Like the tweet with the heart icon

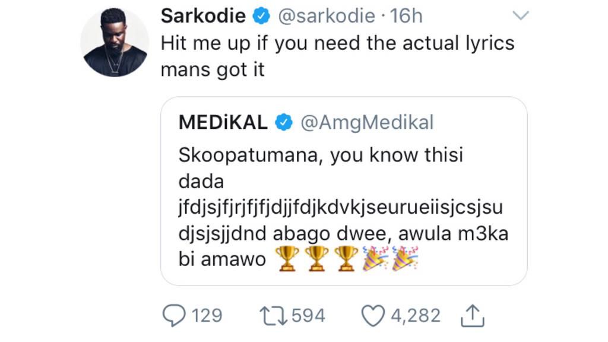pyautogui.click(x=373, y=316)
